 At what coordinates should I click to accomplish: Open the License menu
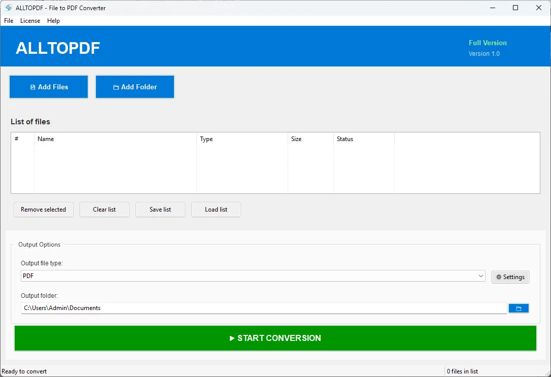click(30, 21)
